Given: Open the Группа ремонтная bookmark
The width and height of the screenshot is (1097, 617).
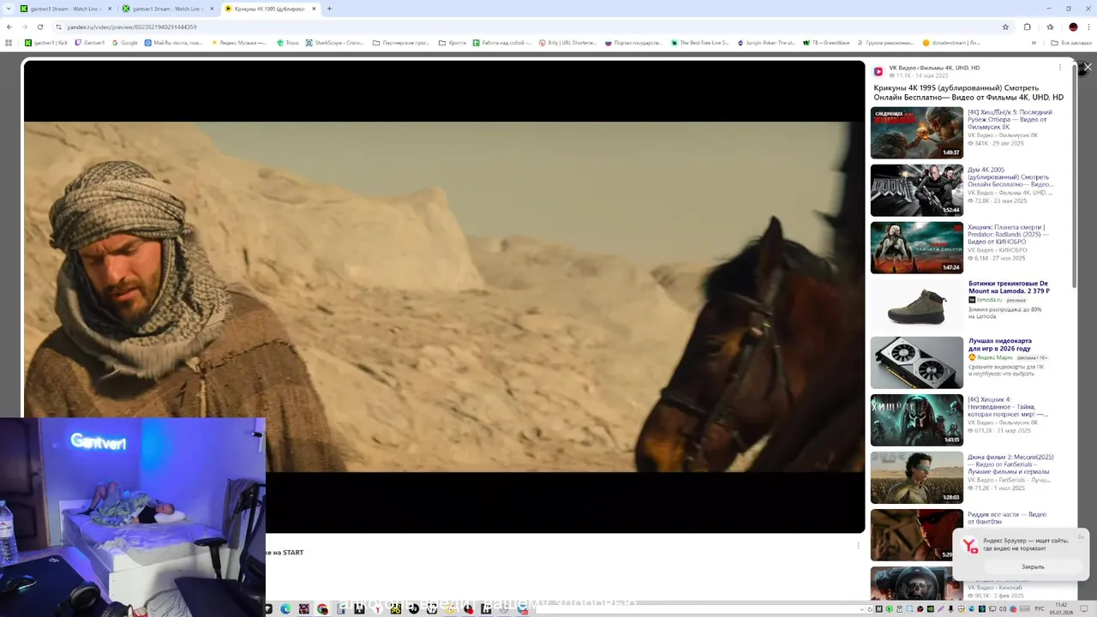Looking at the screenshot, I should point(884,42).
